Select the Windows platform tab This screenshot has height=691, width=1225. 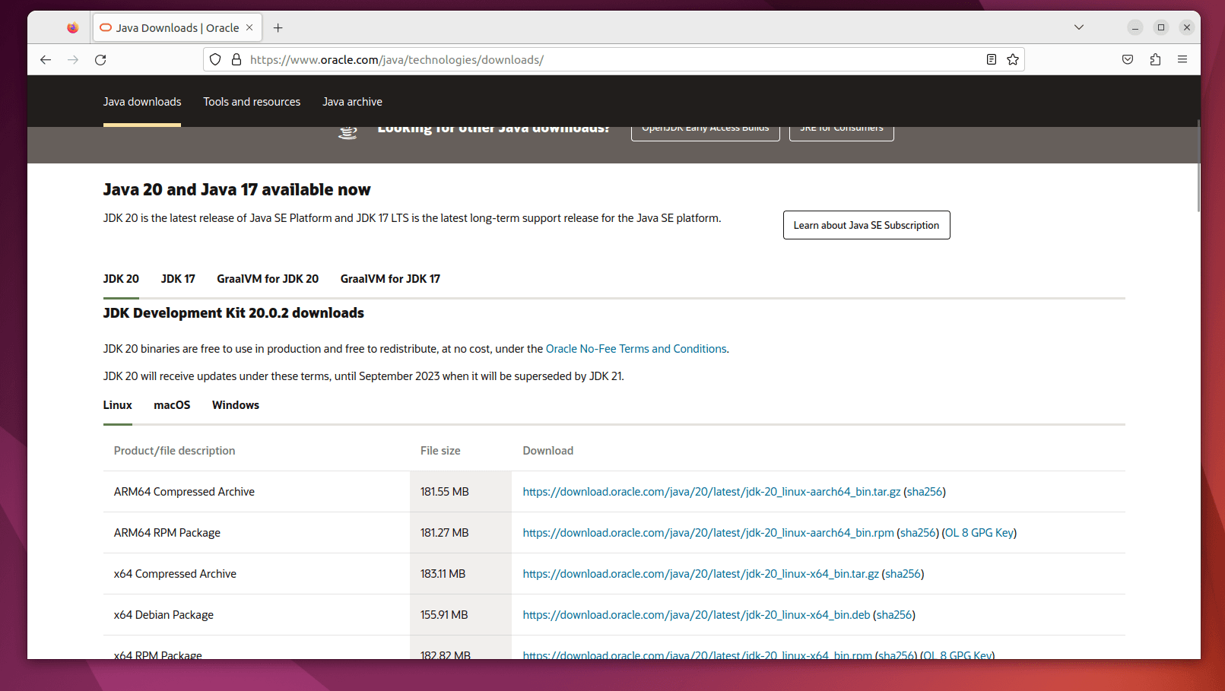[x=236, y=405]
